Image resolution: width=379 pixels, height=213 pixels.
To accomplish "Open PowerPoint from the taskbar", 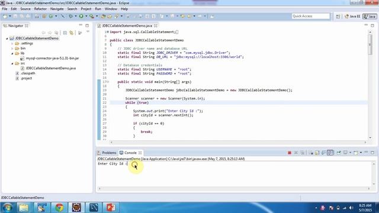I will 111,208.
